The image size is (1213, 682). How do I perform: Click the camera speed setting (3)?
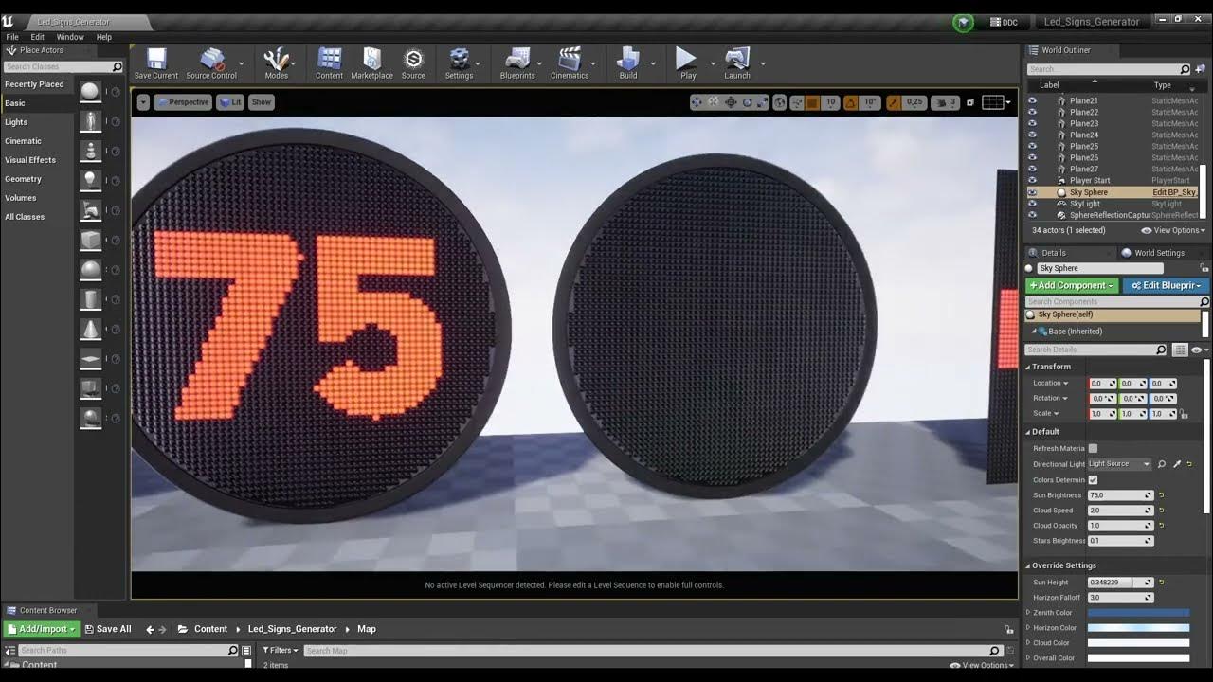click(x=946, y=102)
